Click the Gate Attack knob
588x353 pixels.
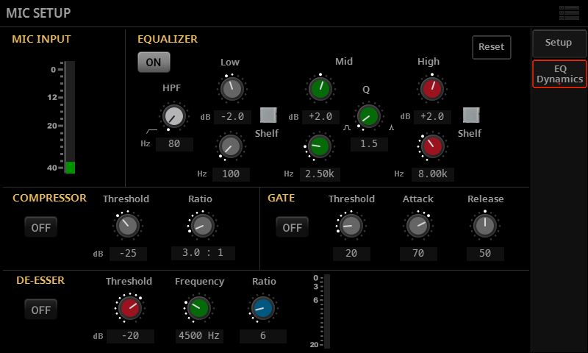click(x=417, y=225)
